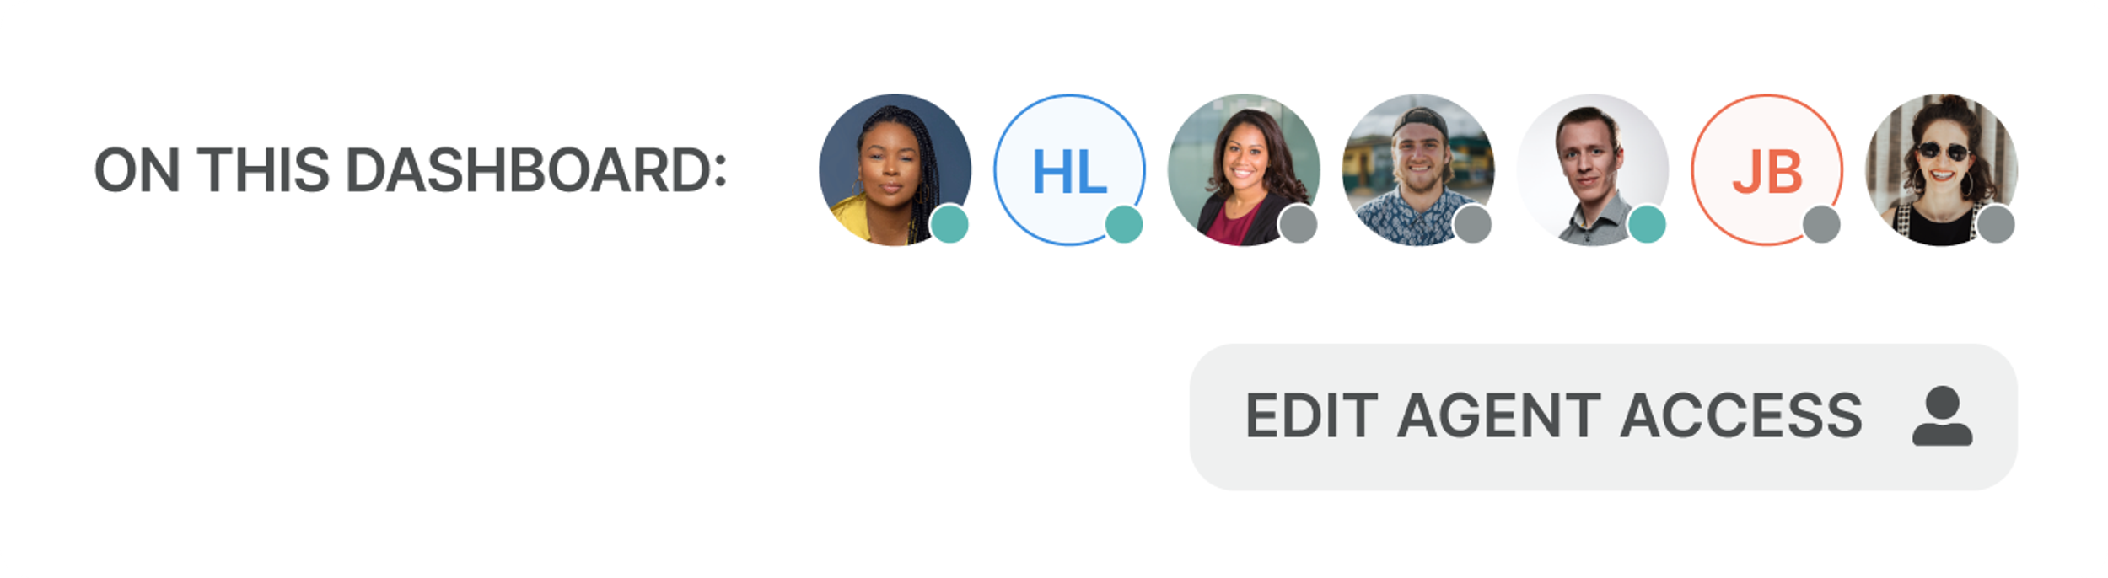Viewport: 2108px width, 578px height.
Task: Click the HL initials text
Action: click(1069, 172)
